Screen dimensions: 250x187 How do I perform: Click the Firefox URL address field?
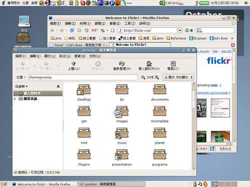point(147,30)
